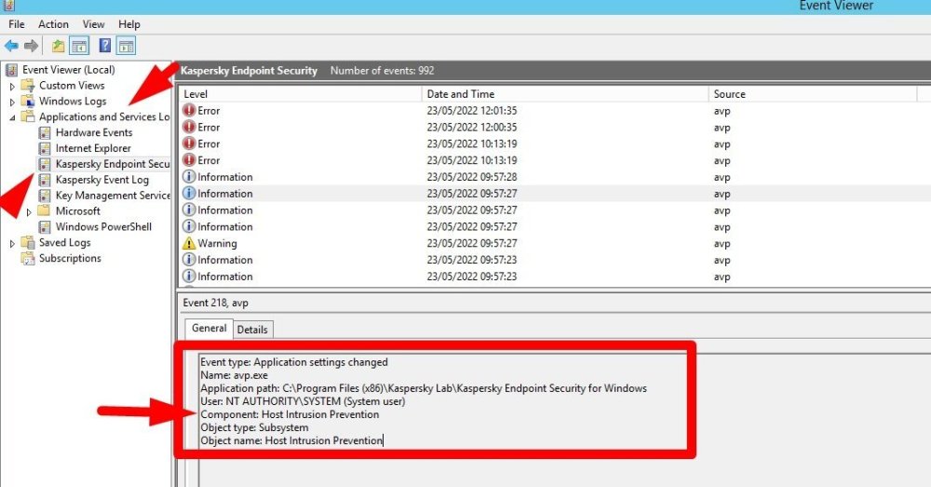Click the Information icon at 09:57:28
931x487 pixels.
189,177
